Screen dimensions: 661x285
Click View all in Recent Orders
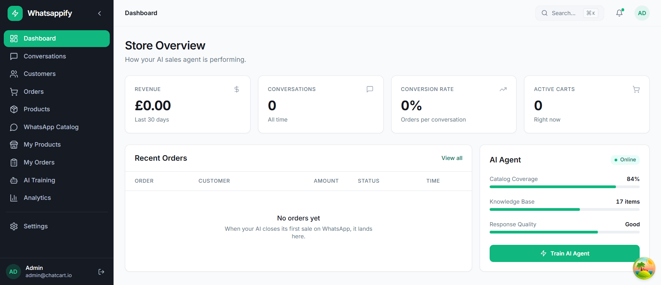[x=452, y=158]
